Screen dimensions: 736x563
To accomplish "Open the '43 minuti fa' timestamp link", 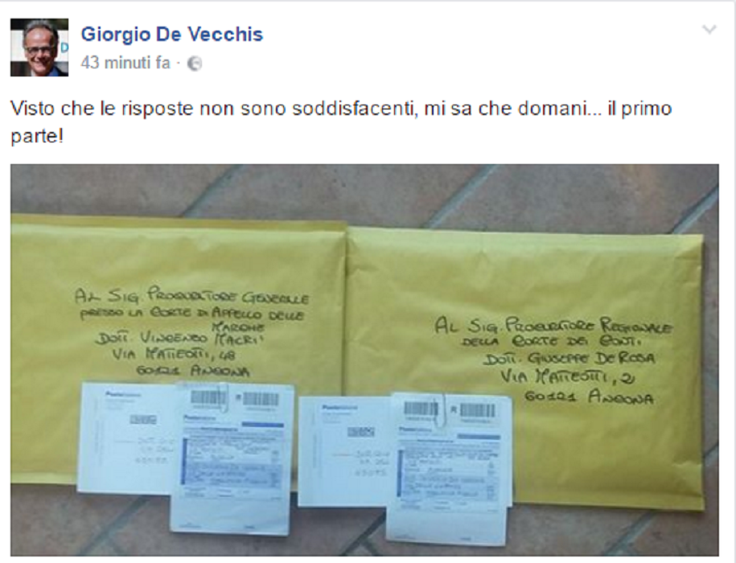I will pos(125,63).
